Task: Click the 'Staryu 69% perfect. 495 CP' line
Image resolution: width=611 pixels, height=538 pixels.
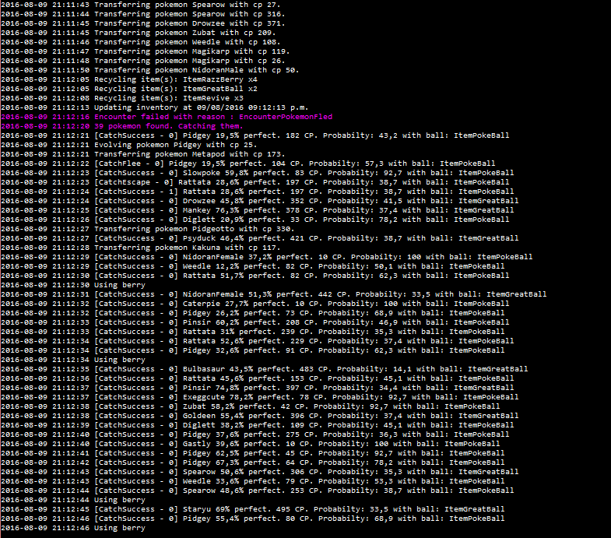Action: coord(252,509)
